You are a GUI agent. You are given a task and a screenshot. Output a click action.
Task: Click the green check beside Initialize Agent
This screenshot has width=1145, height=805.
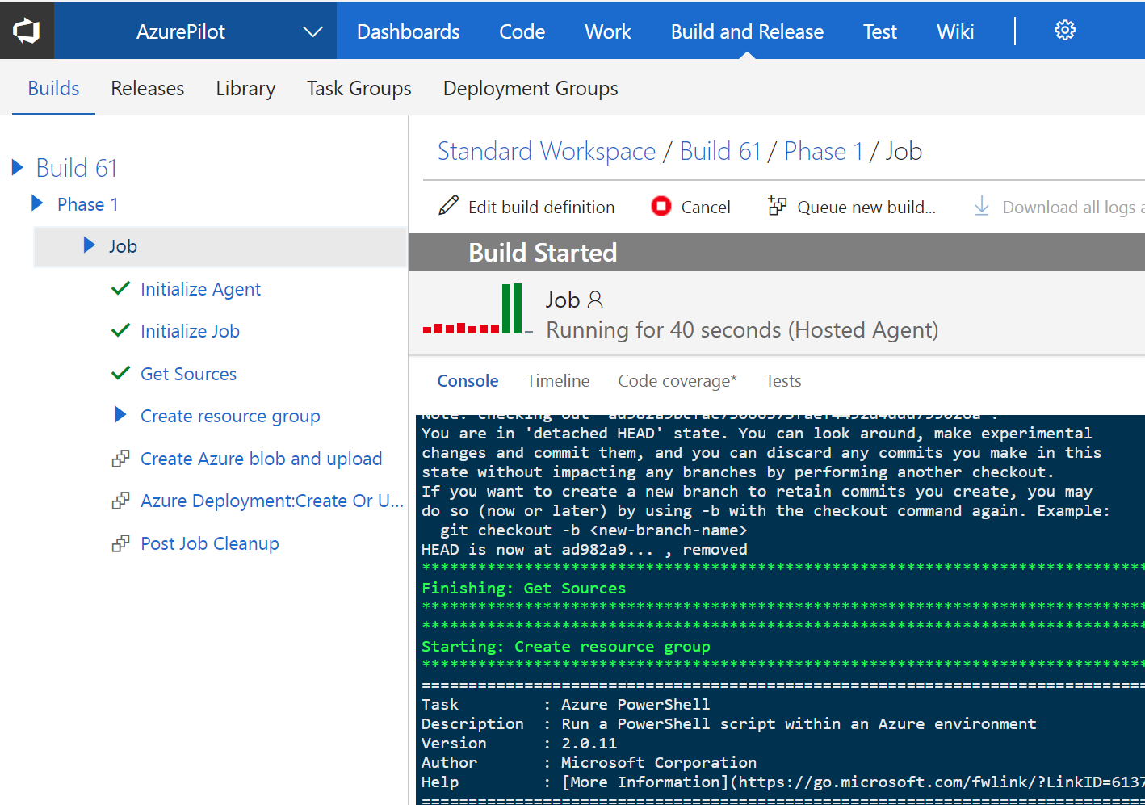point(120,288)
